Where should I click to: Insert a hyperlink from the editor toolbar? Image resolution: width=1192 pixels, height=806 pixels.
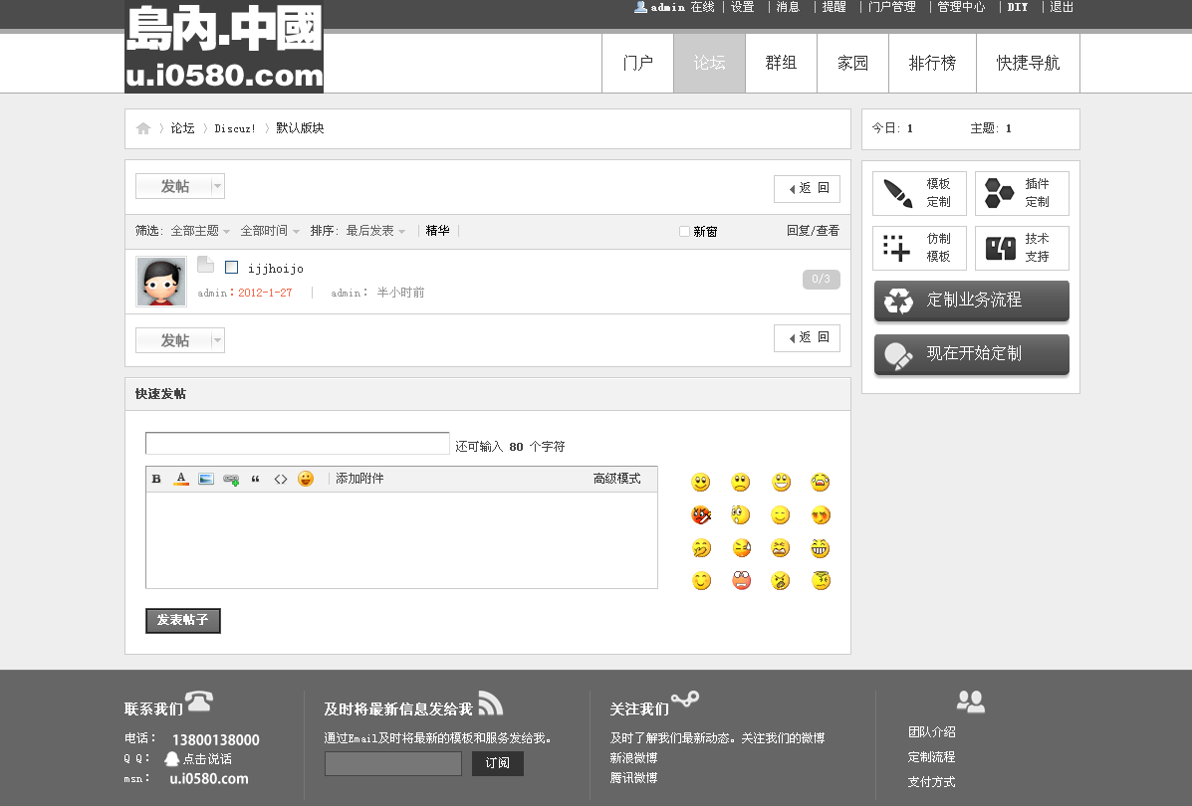click(x=231, y=479)
